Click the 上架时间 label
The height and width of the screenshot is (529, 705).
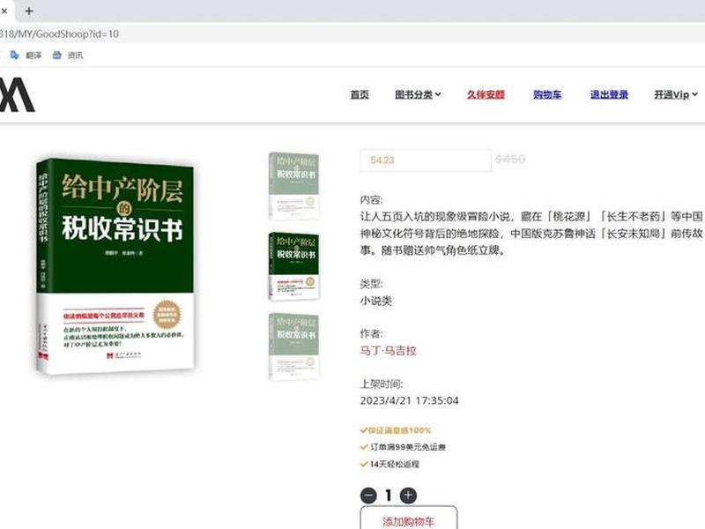pos(382,384)
